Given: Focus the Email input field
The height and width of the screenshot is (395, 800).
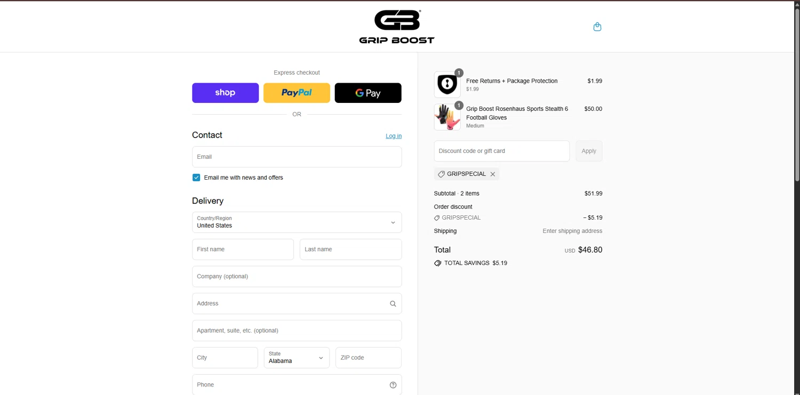Looking at the screenshot, I should click(x=297, y=157).
